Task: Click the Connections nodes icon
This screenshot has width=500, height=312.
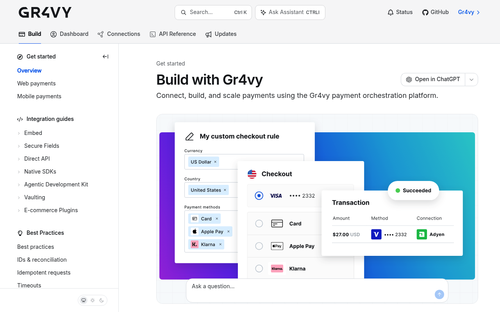Action: (x=101, y=34)
